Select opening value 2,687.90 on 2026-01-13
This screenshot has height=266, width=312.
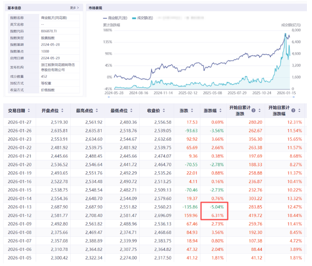pos(59,207)
